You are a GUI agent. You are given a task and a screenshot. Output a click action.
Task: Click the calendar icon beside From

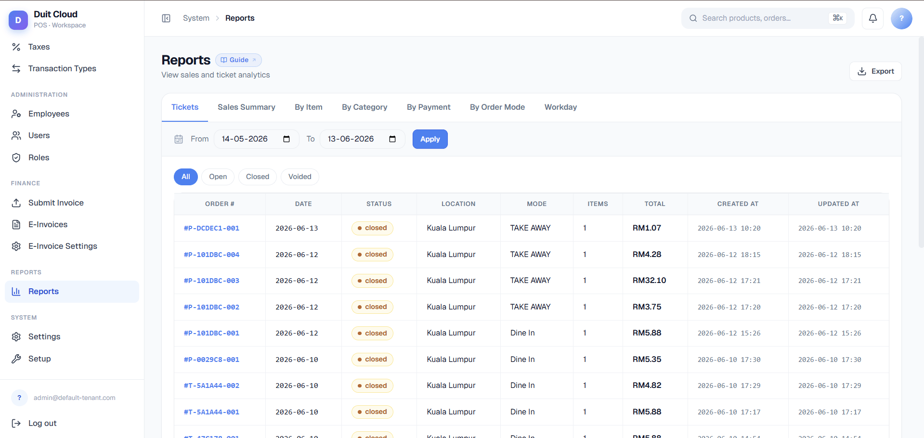click(x=179, y=139)
